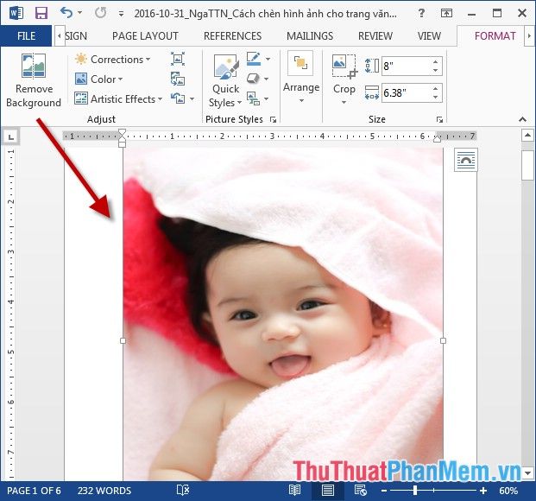Screen dimensions: 536x501
Task: Click the shape width field showing 6.38"
Action: (407, 92)
